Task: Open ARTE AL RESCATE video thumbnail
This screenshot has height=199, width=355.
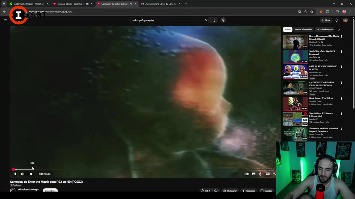Action: tap(295, 72)
